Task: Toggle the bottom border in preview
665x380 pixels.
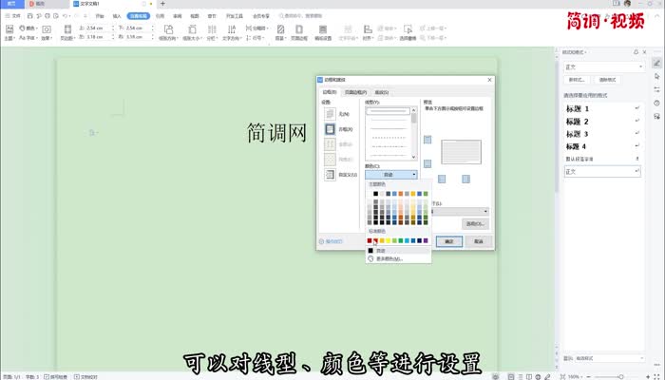Action: pyautogui.click(x=427, y=163)
